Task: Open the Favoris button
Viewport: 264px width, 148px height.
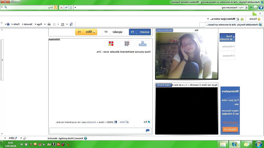Action: pos(255,19)
